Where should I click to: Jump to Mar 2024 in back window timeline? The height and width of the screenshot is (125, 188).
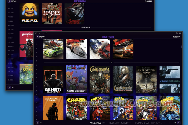click(x=11, y=51)
